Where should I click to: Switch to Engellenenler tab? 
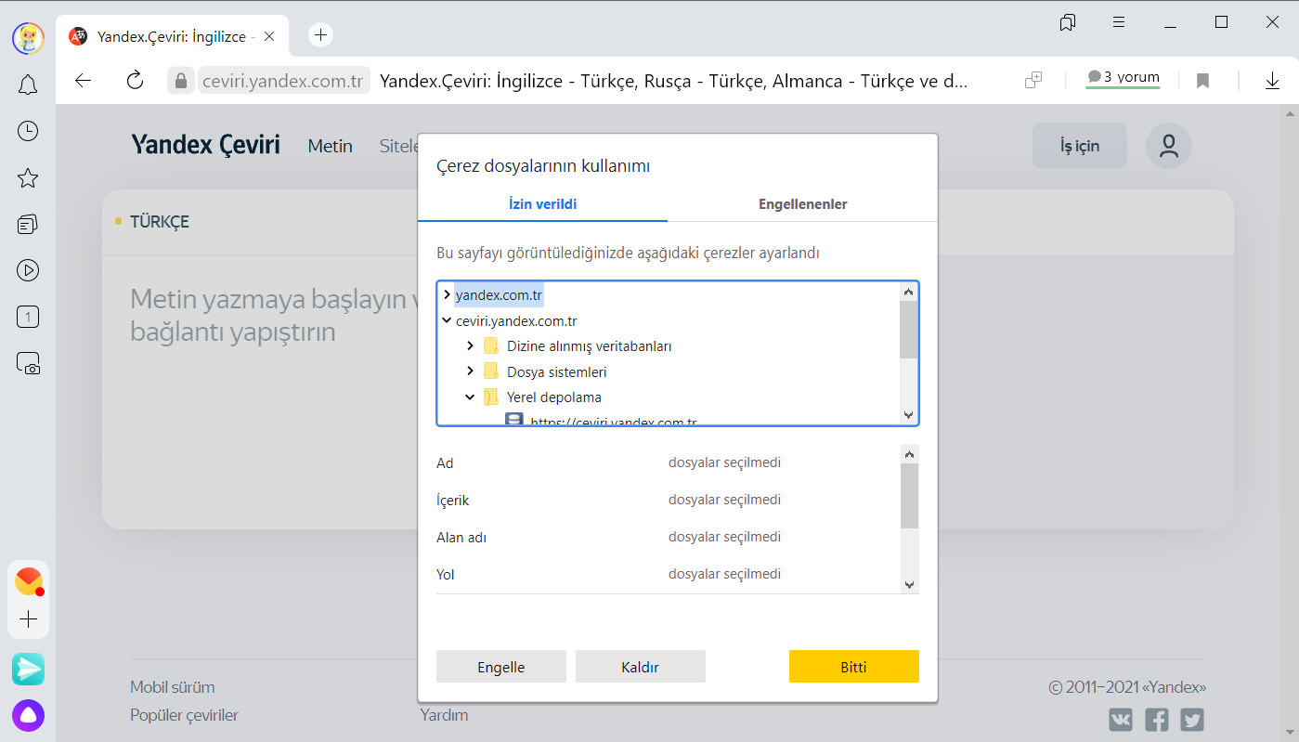802,204
